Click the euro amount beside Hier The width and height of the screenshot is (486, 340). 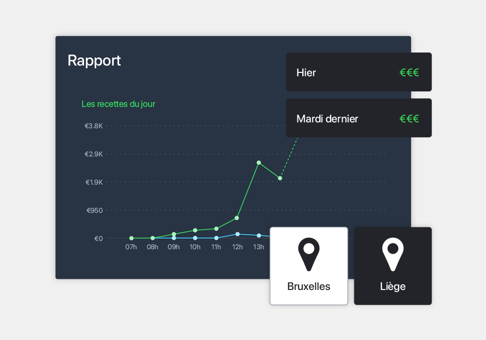pos(409,72)
